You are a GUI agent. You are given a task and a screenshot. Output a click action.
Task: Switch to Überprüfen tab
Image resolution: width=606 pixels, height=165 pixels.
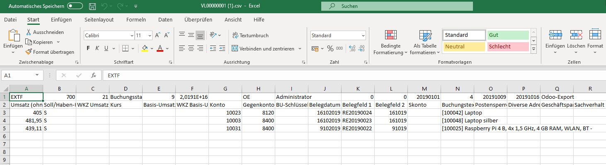pos(198,19)
